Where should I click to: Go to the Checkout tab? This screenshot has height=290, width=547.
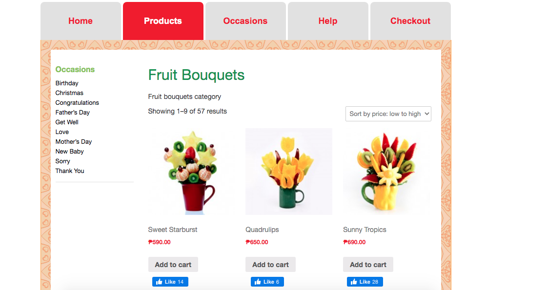(x=410, y=21)
